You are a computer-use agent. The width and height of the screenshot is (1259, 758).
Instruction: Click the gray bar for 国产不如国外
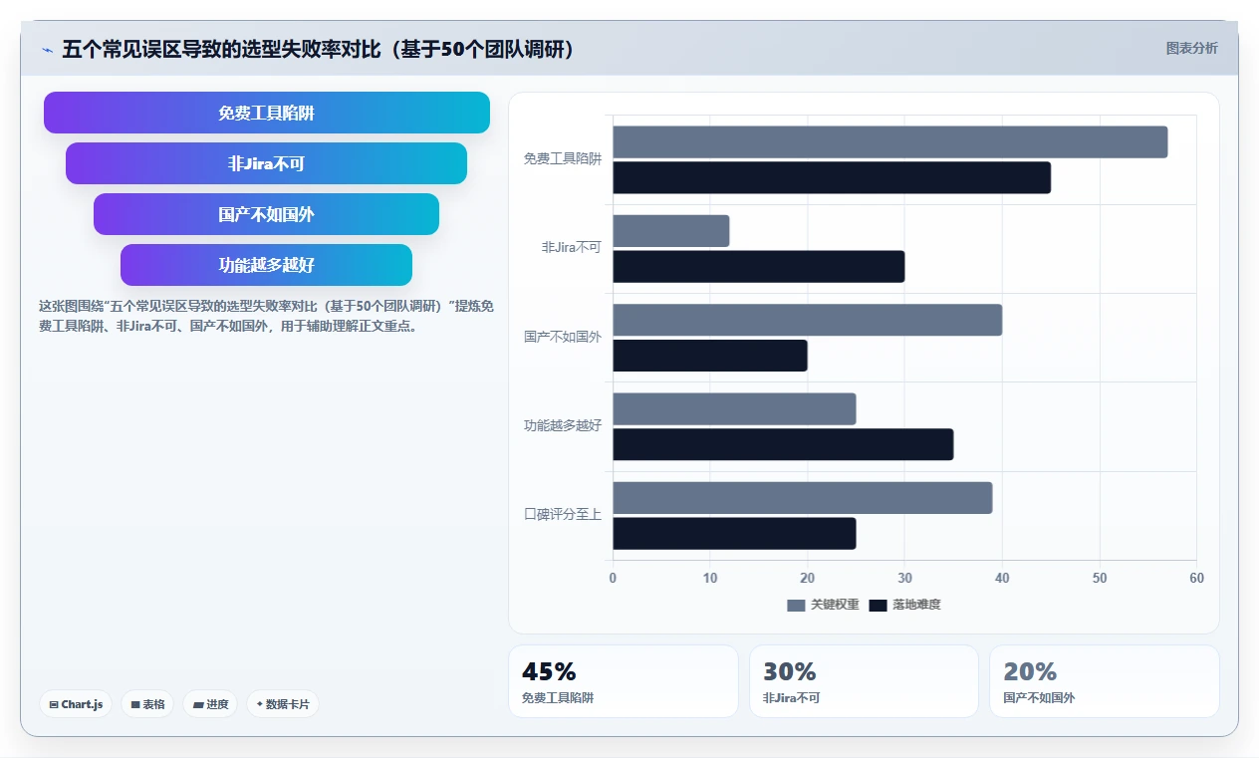[x=807, y=320]
